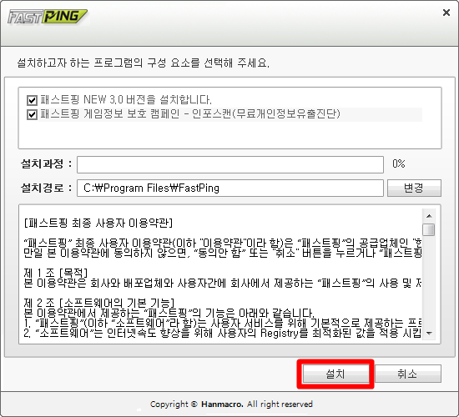Image resolution: width=459 pixels, height=417 pixels.
Task: Uncheck the FastPing NEW 3.0 version install option
Action: 32,100
